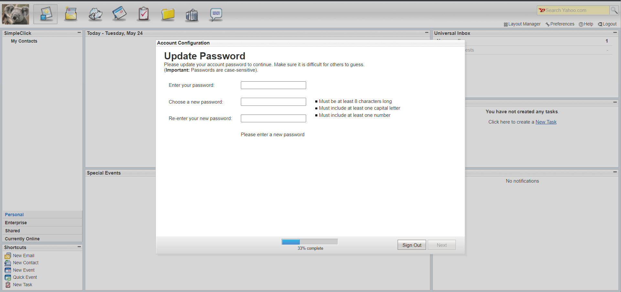Click the New Event shortcut icon
This screenshot has height=292, width=621.
click(x=8, y=270)
